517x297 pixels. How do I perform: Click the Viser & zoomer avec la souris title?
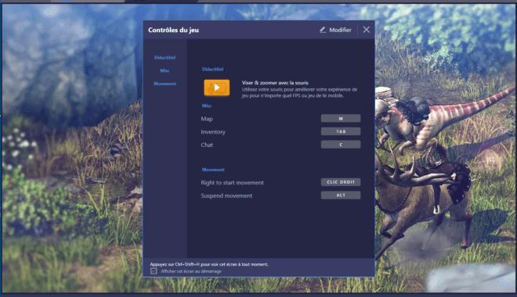(x=275, y=83)
